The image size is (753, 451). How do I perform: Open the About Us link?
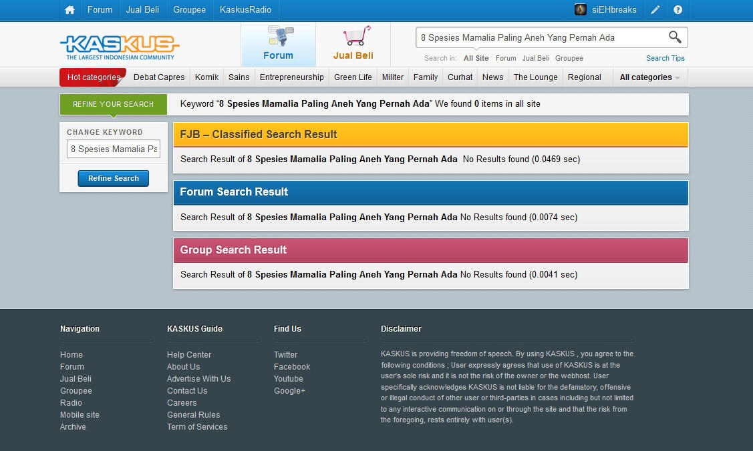pyautogui.click(x=184, y=367)
